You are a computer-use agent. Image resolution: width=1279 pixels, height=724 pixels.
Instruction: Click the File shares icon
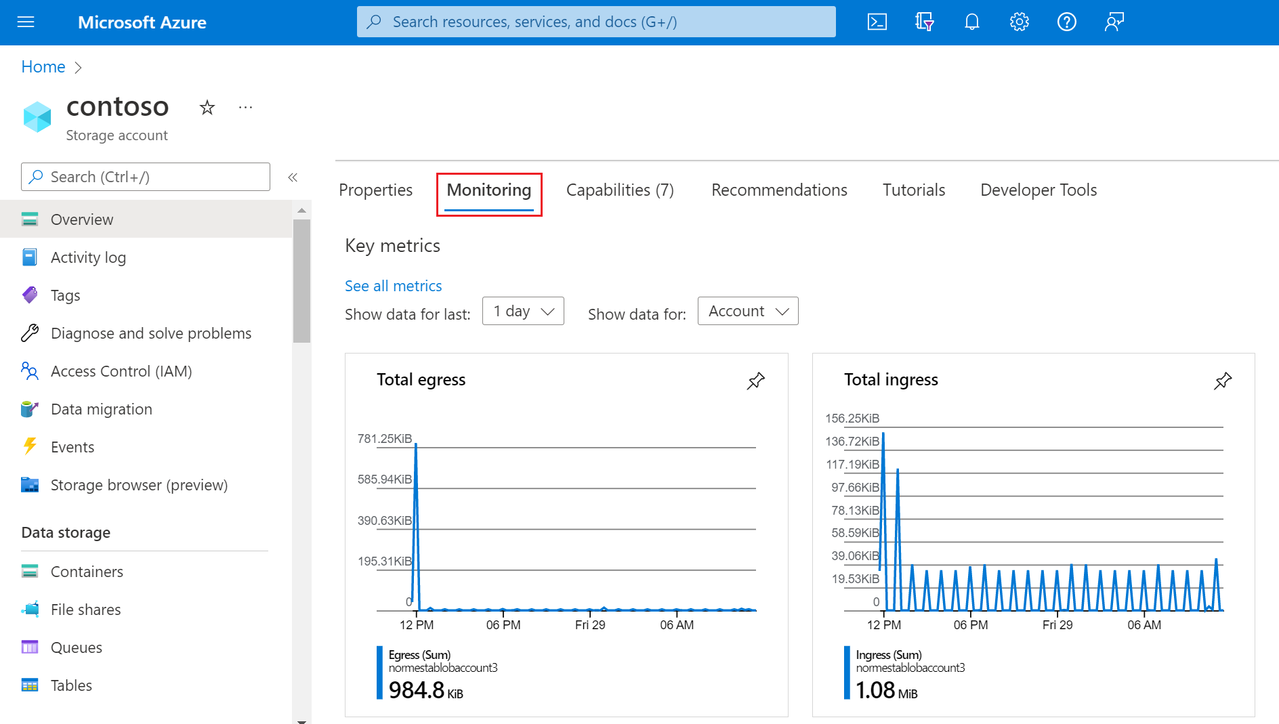30,609
